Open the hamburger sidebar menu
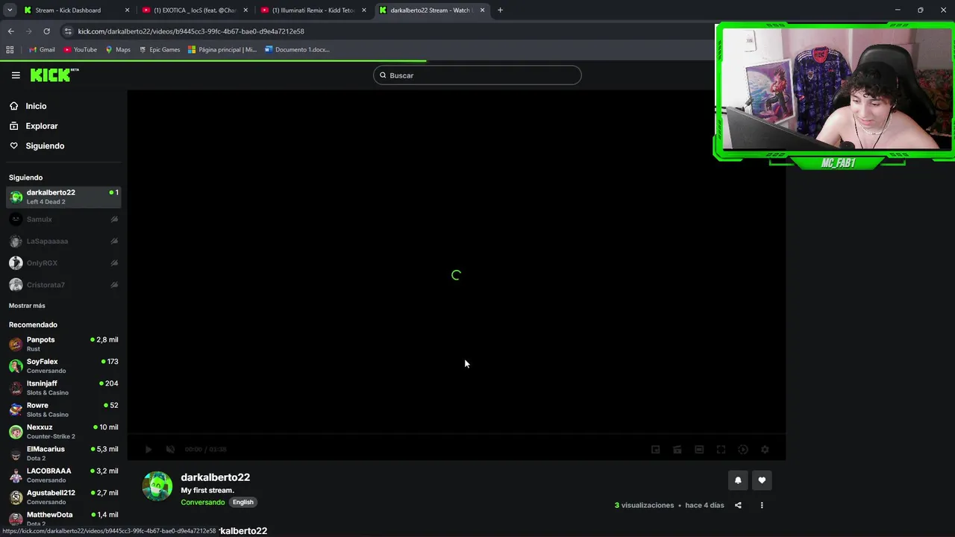This screenshot has width=955, height=537. click(x=16, y=75)
